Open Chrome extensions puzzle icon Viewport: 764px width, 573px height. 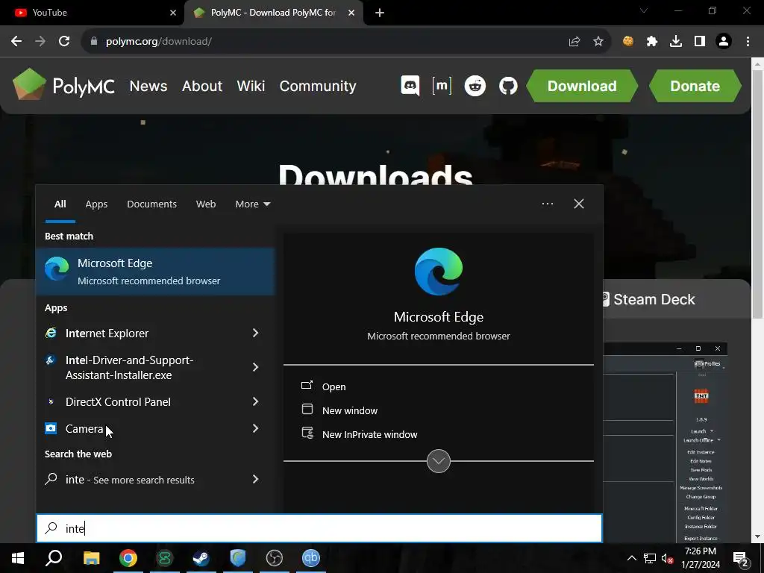[652, 42]
